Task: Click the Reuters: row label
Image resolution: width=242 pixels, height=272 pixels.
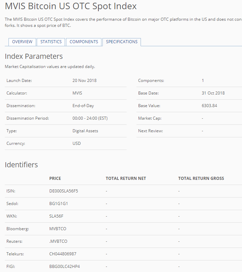Action: pyautogui.click(x=14, y=241)
